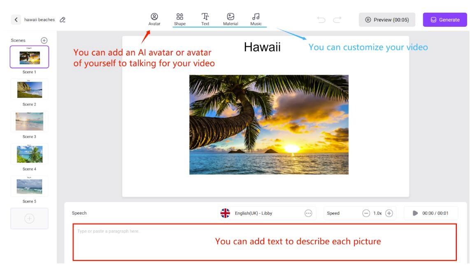Decrease speech speed with the minus control
This screenshot has height=265, width=470.
367,213
